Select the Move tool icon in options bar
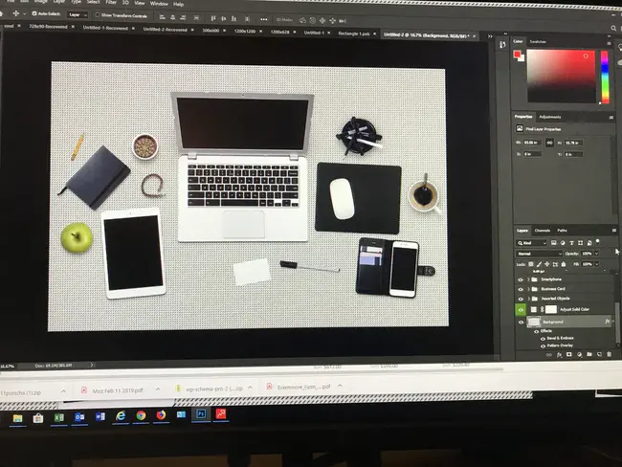 click(x=16, y=13)
